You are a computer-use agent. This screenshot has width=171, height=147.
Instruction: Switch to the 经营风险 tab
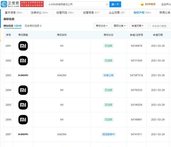(x=65, y=13)
